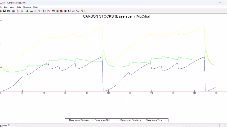Image resolution: width=227 pixels, height=127 pixels.
Task: Click the CARBON STOCKS chart title
Action: click(116, 16)
